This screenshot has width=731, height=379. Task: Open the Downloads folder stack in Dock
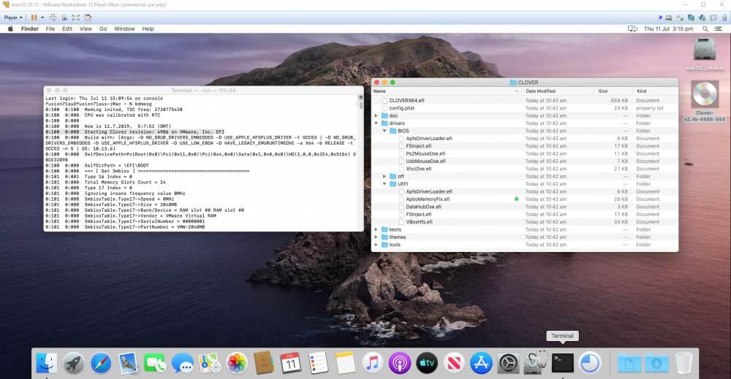[x=657, y=363]
